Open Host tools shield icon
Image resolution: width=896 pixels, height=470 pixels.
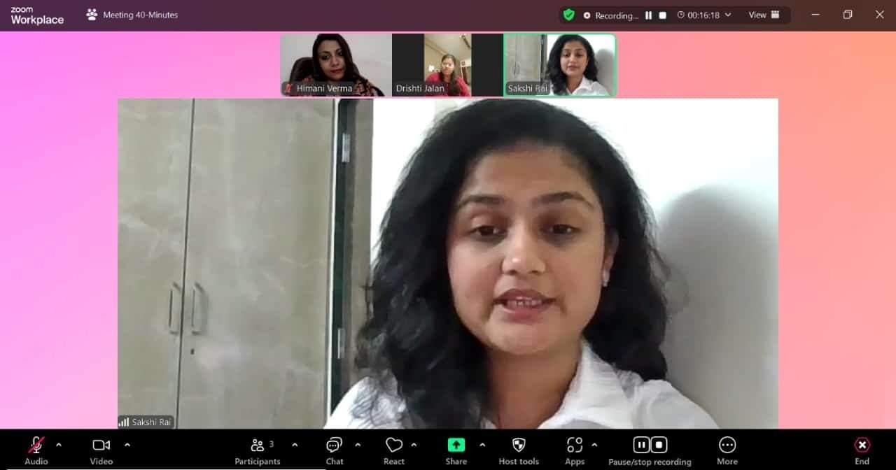pos(519,446)
